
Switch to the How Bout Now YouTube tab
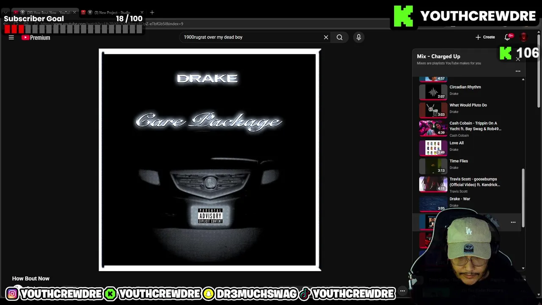click(x=44, y=12)
